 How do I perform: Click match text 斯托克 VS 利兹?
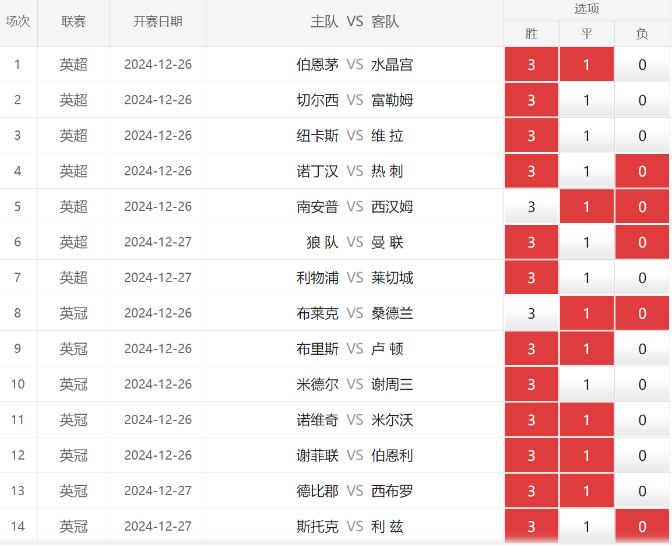(350, 527)
